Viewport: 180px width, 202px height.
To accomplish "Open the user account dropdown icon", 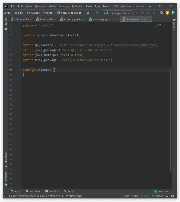I will (89, 13).
